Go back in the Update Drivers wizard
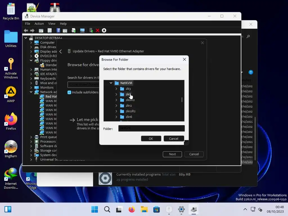288x216 pixels. [x=61, y=51]
